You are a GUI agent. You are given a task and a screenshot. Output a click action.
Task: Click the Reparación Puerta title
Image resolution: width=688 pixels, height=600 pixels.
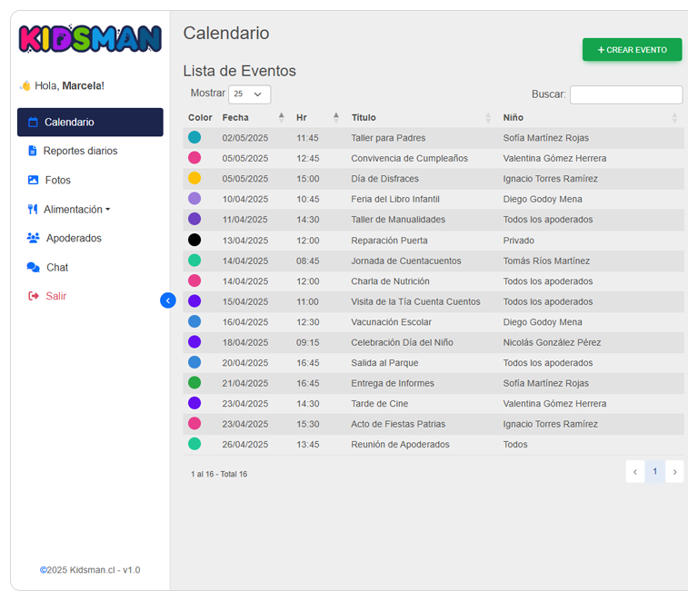pyautogui.click(x=389, y=241)
